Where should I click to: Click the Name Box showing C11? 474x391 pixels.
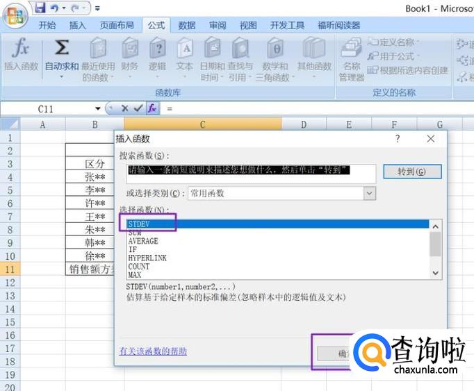pos(46,109)
